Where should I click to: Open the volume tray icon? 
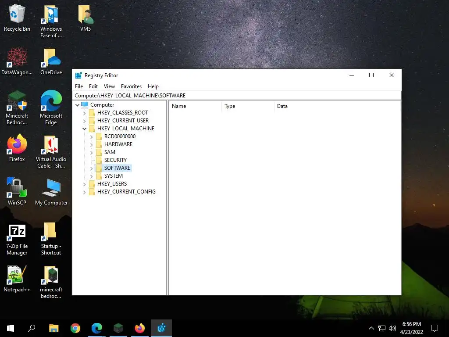pos(392,328)
